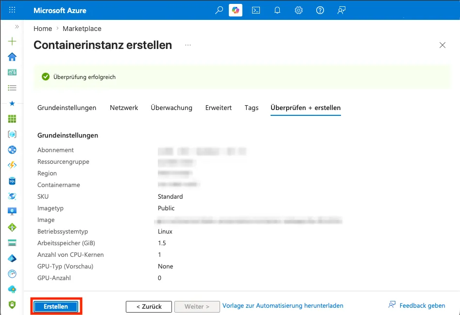Open portal settings gear
The width and height of the screenshot is (460, 315).
click(x=299, y=10)
